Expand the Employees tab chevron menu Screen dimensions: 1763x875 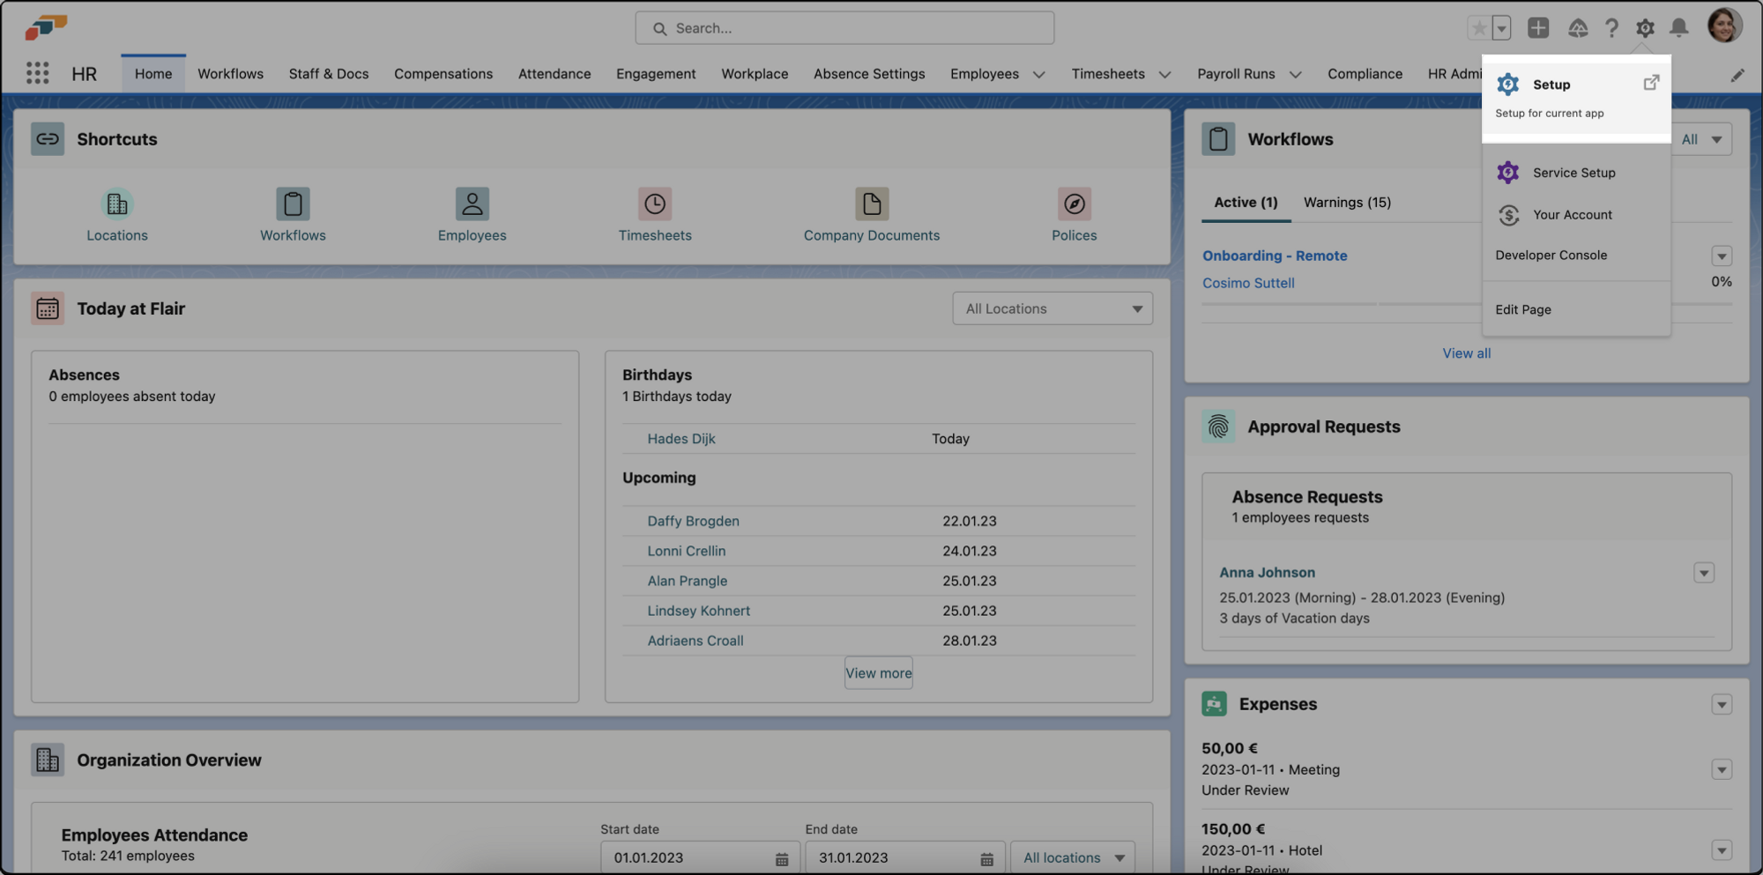coord(1039,75)
